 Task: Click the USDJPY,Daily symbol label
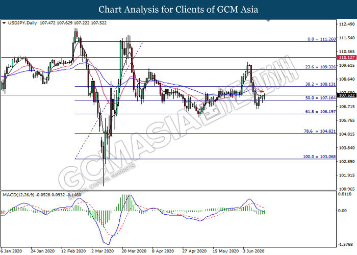22,23
